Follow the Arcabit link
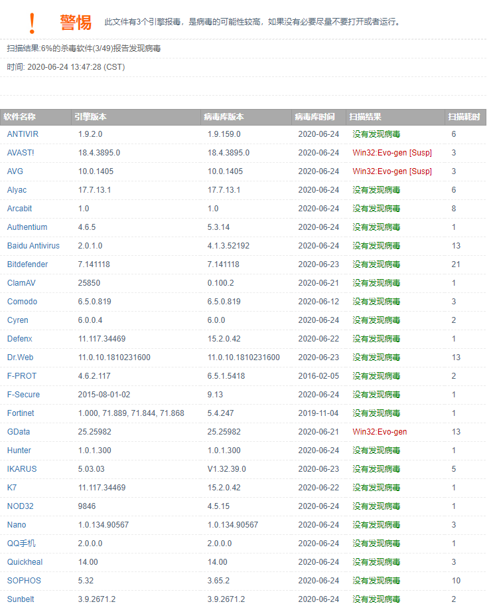Image resolution: width=497 pixels, height=604 pixels. click(x=20, y=209)
